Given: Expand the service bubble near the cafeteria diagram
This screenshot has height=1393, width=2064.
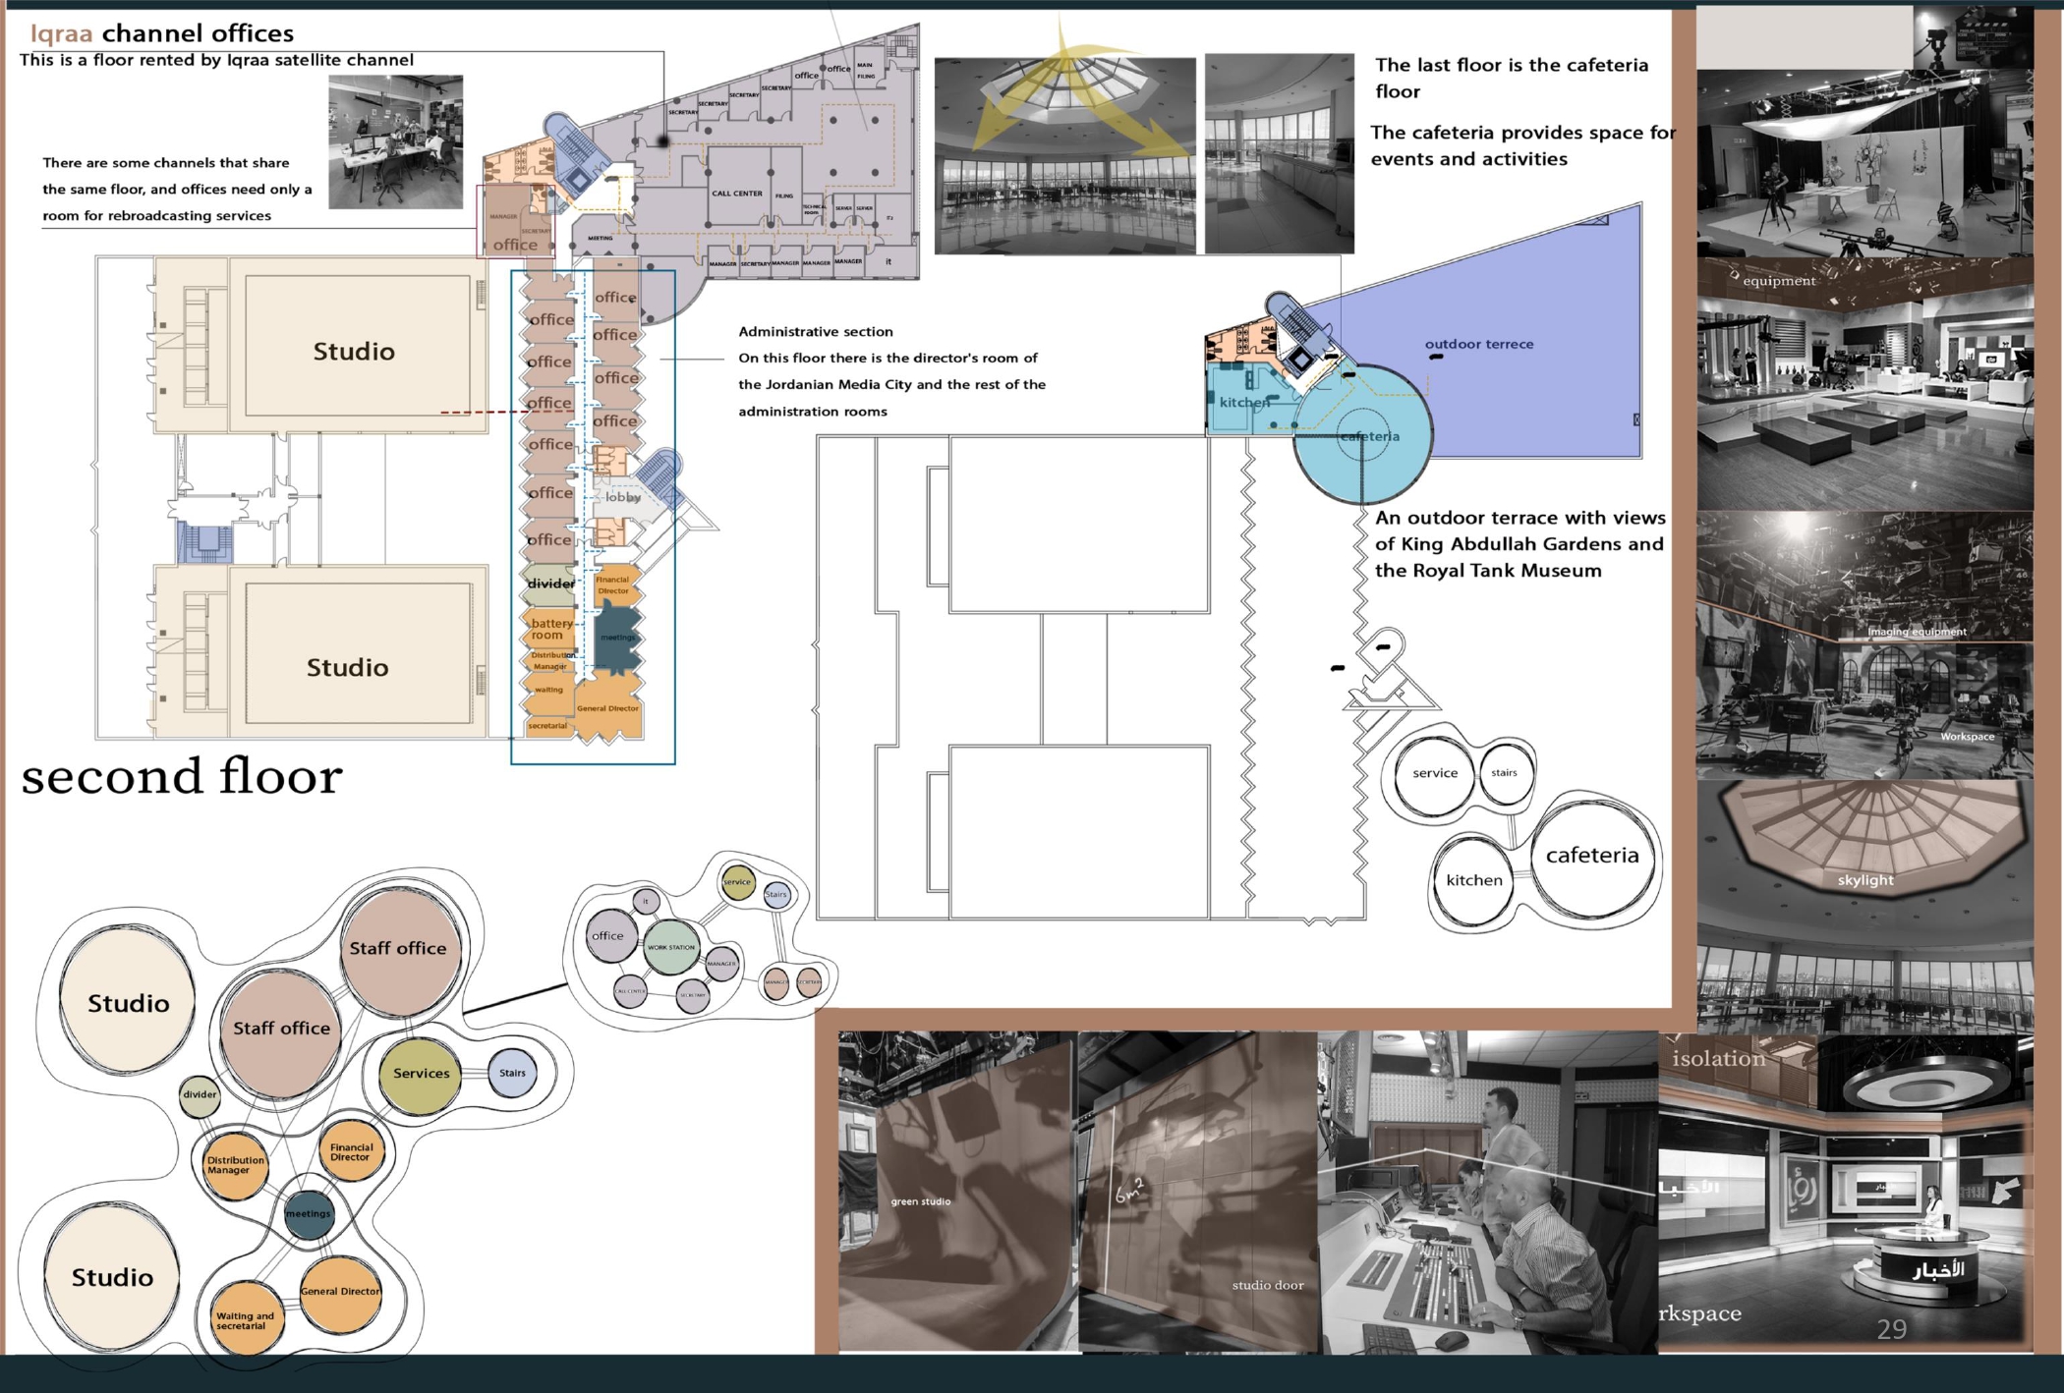Looking at the screenshot, I should (x=1436, y=774).
